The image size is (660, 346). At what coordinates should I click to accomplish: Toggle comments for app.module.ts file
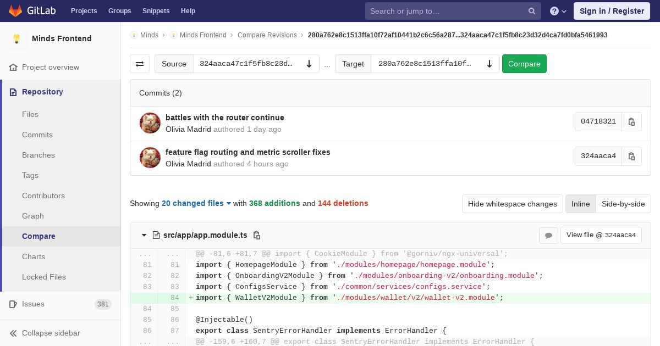tap(548, 235)
